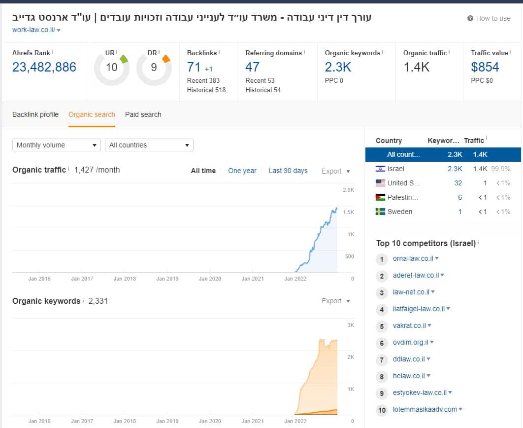Open Export menu for Organic traffic chart
This screenshot has height=428, width=523.
[x=335, y=171]
